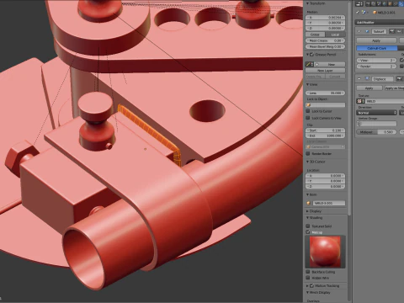404x303 pixels.
Task: Click the Displace modifier name field
Action: 383,79
